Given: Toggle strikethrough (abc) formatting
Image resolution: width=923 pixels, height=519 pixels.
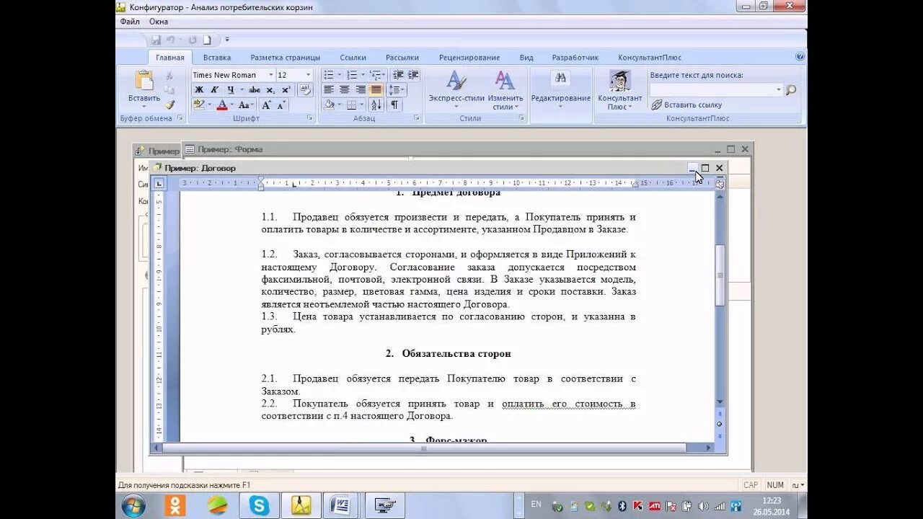Looking at the screenshot, I should tap(255, 90).
